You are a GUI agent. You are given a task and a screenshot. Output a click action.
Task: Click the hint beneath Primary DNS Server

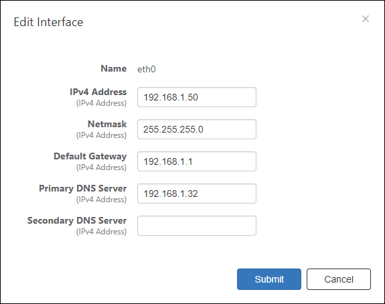pyautogui.click(x=101, y=200)
